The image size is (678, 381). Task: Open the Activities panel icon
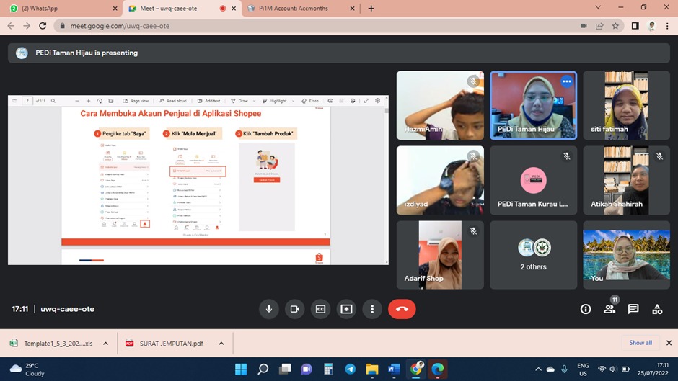click(x=657, y=309)
